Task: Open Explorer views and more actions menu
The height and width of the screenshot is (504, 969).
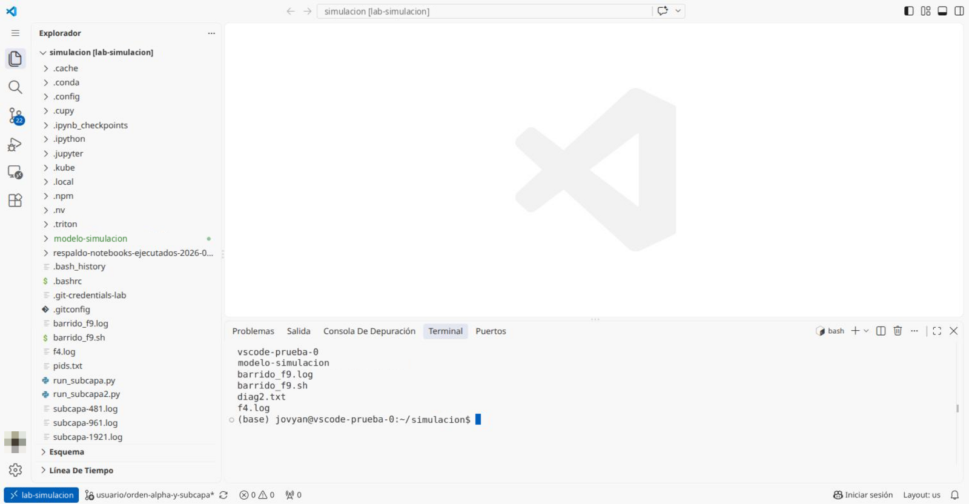Action: [211, 33]
